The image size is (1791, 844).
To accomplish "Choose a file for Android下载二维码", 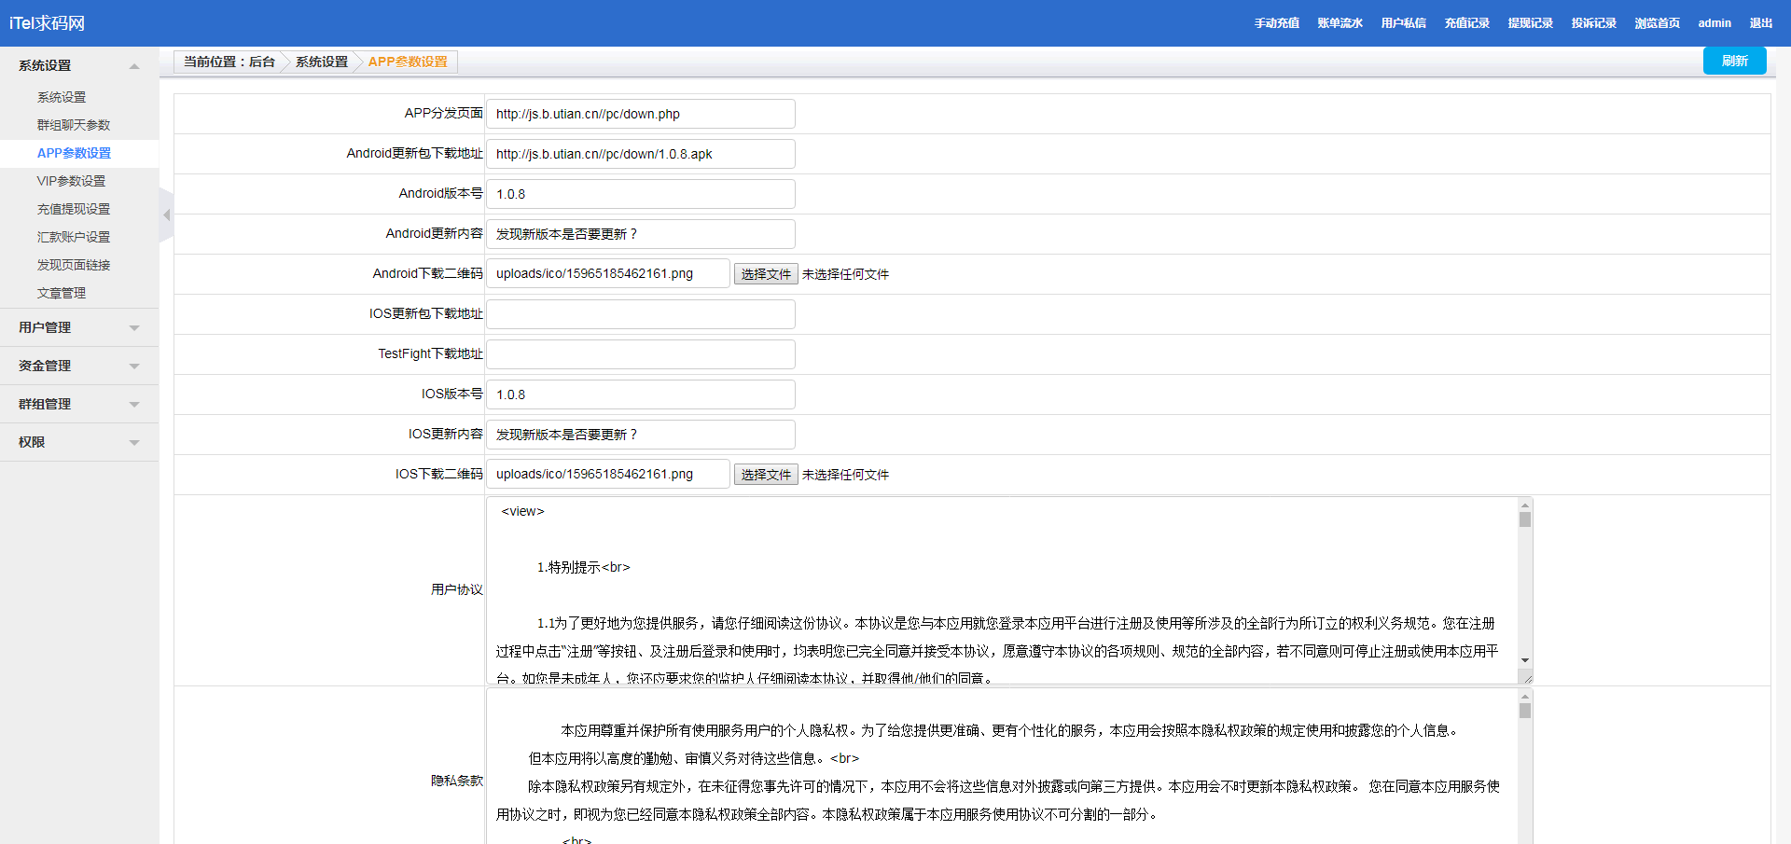I will tap(765, 274).
